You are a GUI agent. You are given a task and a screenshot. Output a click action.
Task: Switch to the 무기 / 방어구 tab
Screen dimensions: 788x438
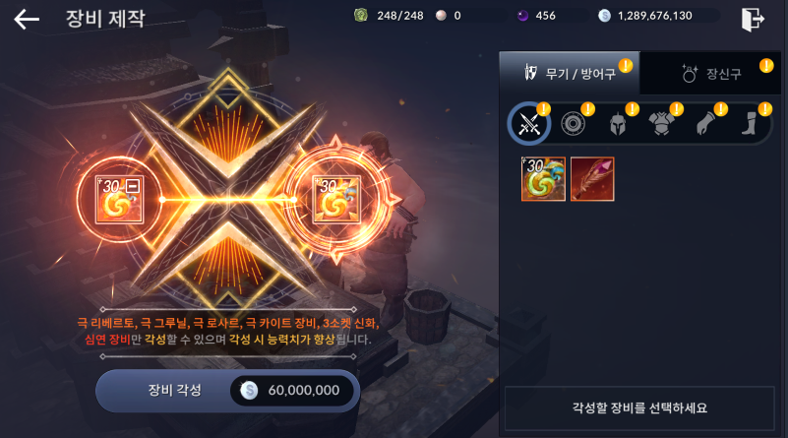(x=570, y=74)
